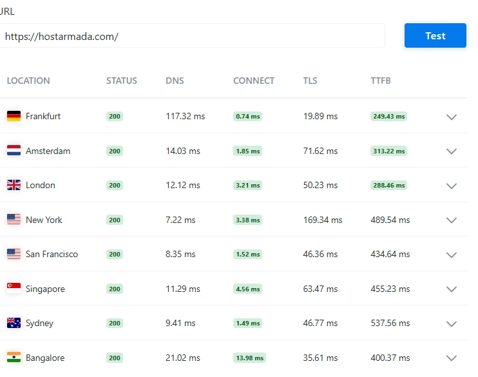Image resolution: width=478 pixels, height=377 pixels.
Task: Click the 200 status badge for Sydney
Action: coord(115,323)
